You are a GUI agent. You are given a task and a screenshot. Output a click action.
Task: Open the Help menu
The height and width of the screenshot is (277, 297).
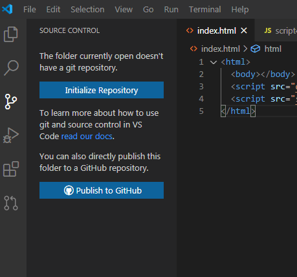[x=240, y=10]
